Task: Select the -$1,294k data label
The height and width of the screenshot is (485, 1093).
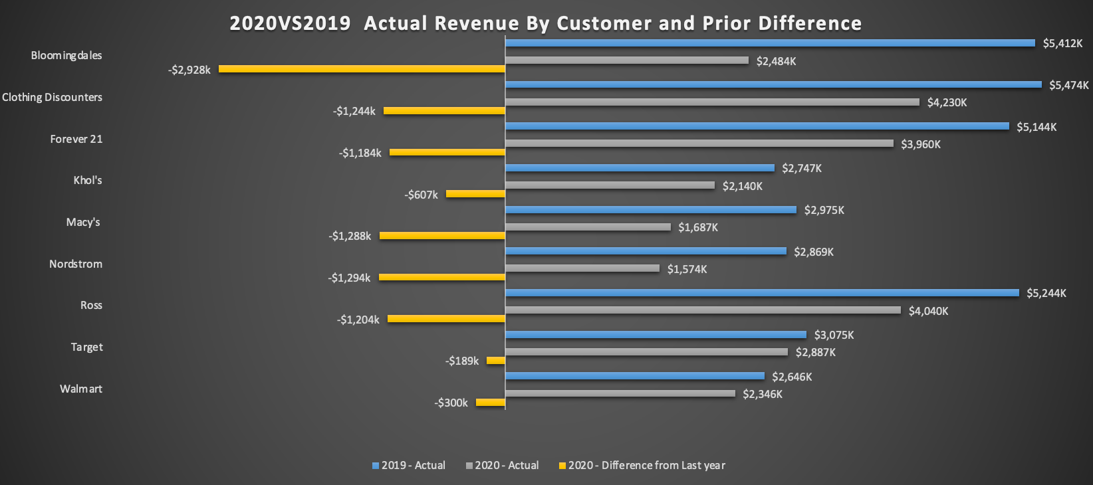Action: click(349, 278)
